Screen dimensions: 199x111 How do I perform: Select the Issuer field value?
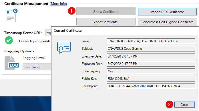[151, 41]
